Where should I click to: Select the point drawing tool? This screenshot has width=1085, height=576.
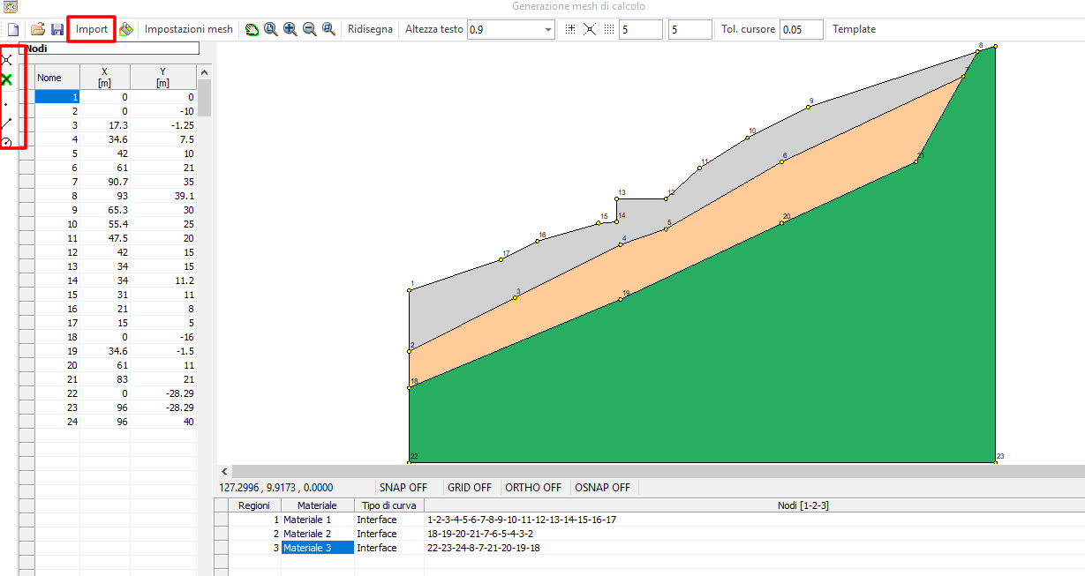pyautogui.click(x=7, y=102)
